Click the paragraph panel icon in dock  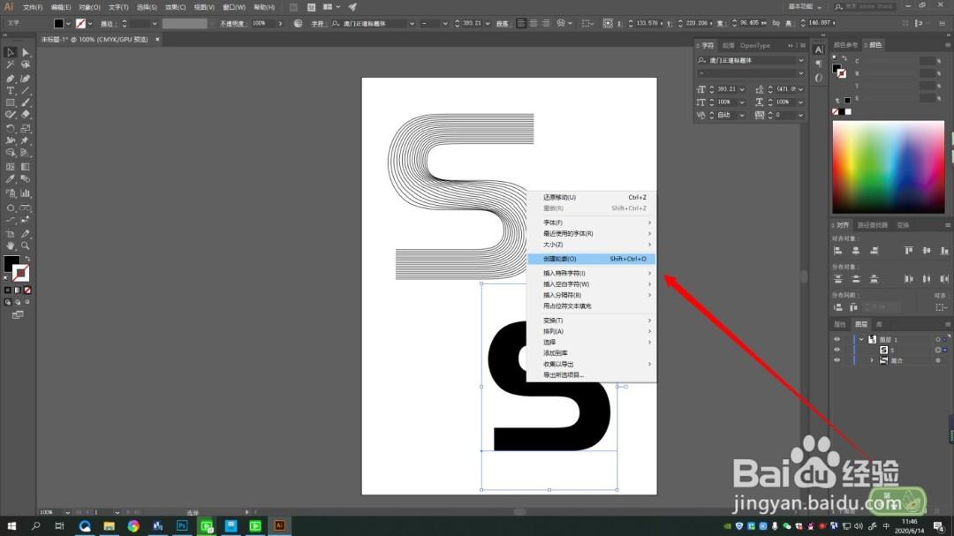pos(819,64)
